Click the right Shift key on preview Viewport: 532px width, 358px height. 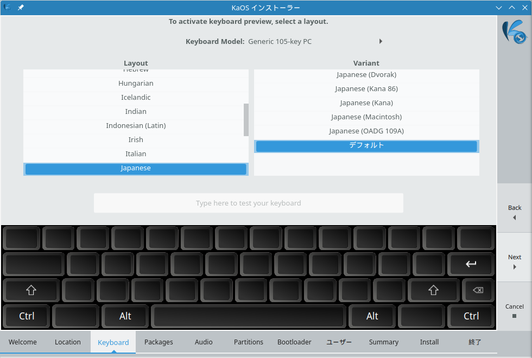[433, 290]
